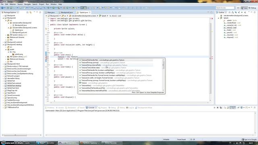This screenshot has width=258, height=145.
Task: Open the LogCat view tab
Action: (130, 108)
